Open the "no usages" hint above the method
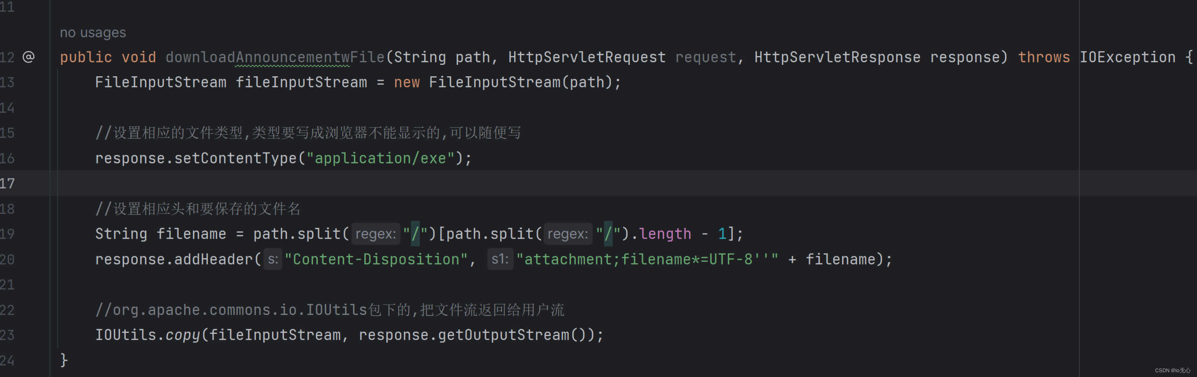Image resolution: width=1197 pixels, height=377 pixels. click(92, 33)
